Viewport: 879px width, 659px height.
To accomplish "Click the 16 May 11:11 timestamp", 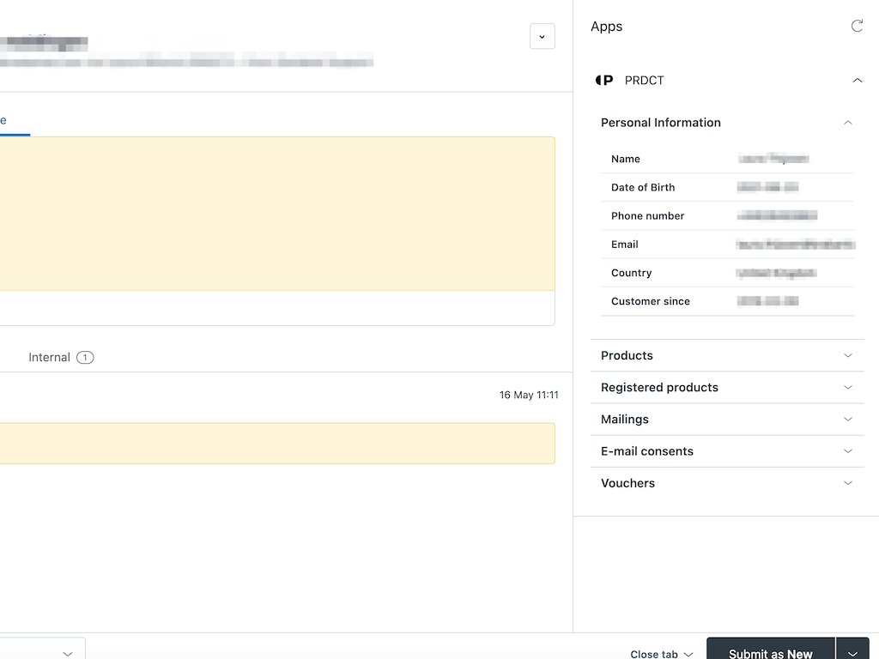I will click(529, 396).
